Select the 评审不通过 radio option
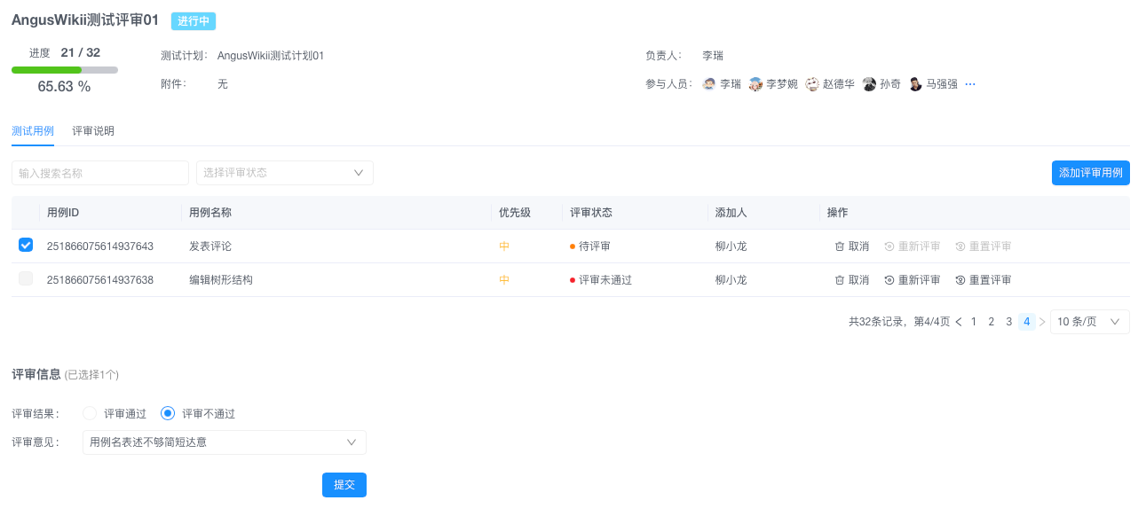Image resolution: width=1146 pixels, height=516 pixels. 168,413
